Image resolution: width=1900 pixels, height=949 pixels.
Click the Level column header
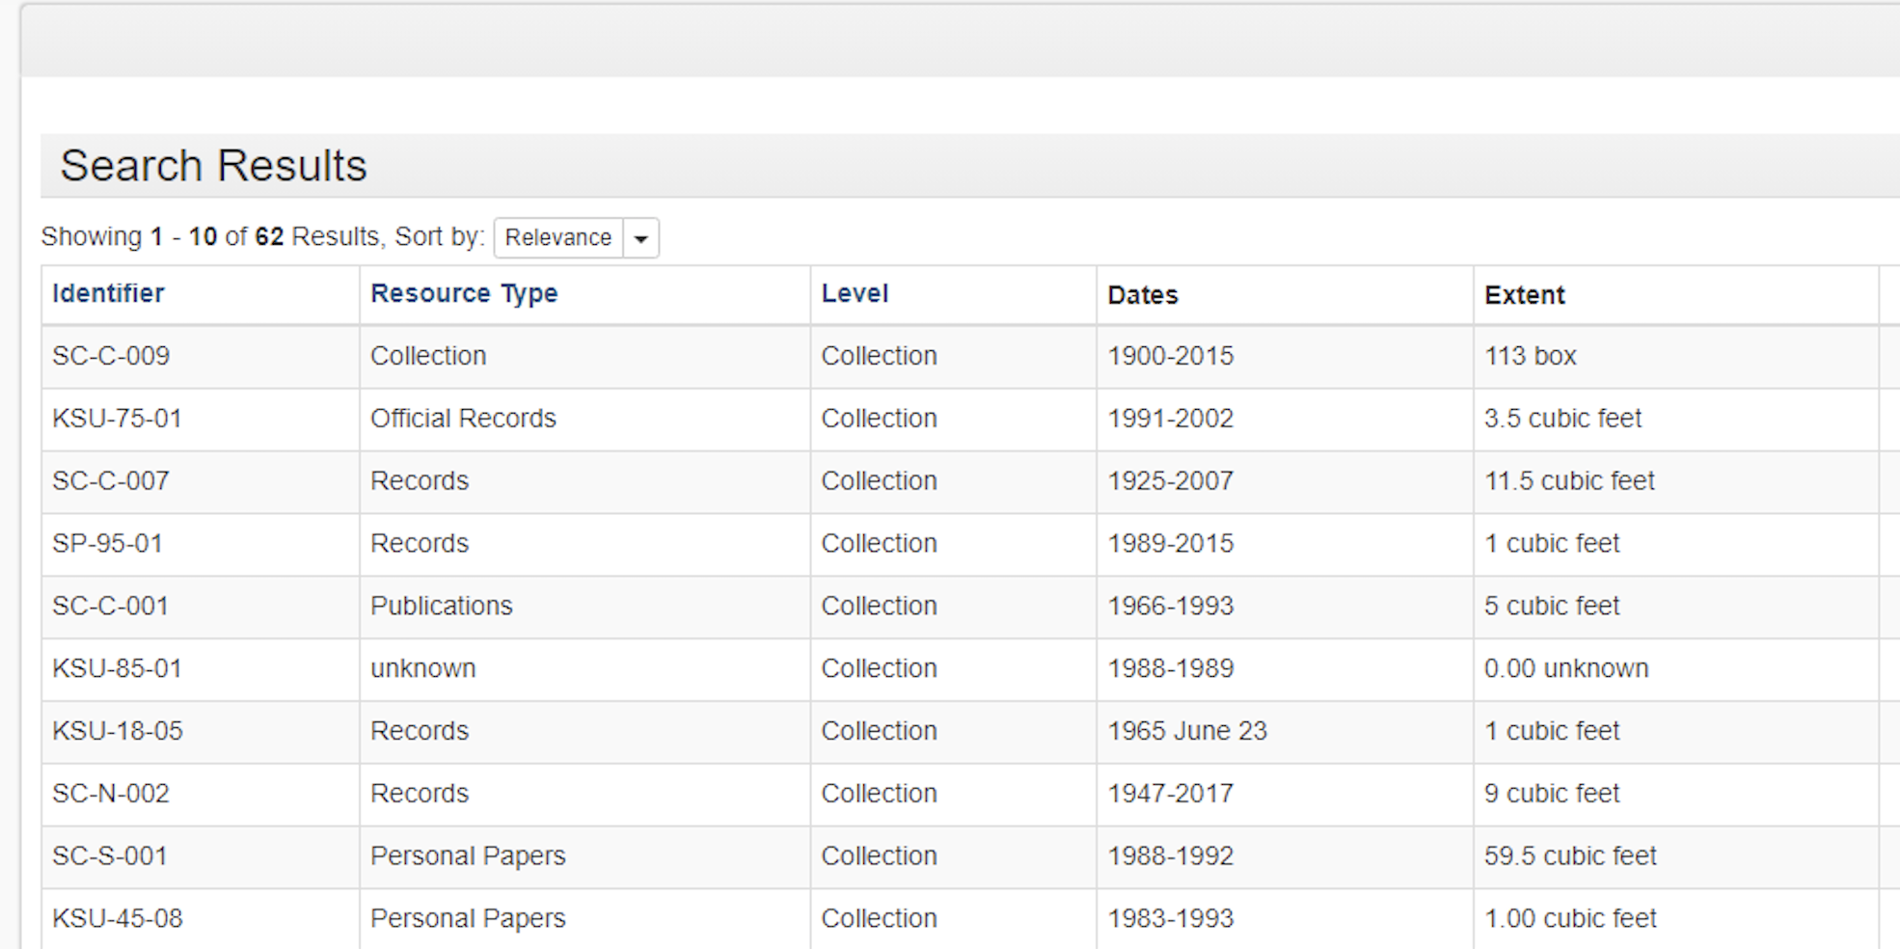(x=855, y=293)
